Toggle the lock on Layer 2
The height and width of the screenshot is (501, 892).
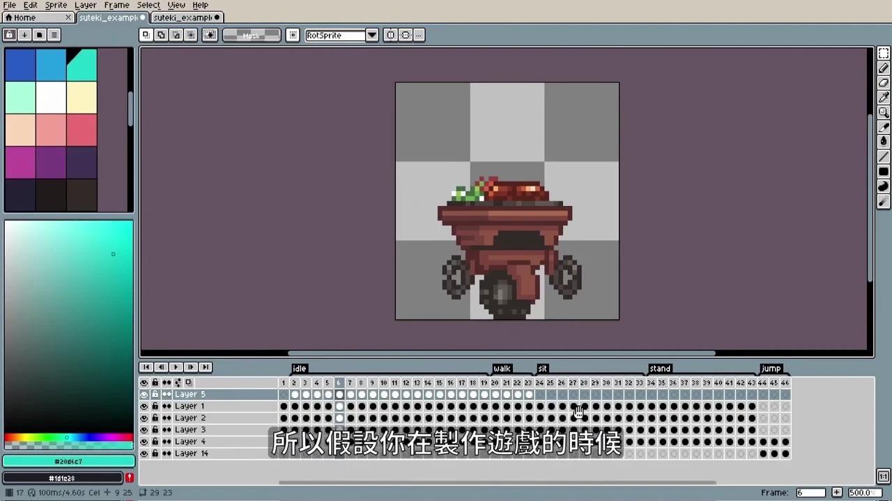coord(155,418)
